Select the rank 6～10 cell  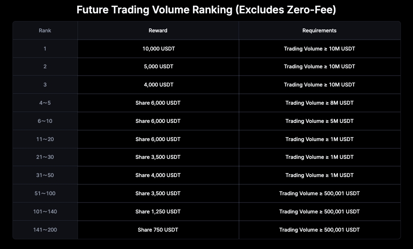coord(45,121)
